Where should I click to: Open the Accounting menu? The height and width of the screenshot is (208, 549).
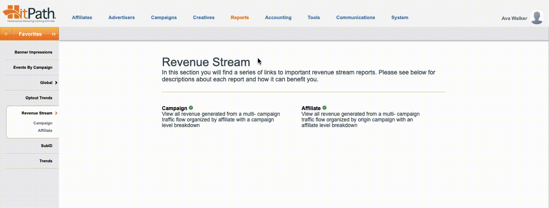coord(278,18)
